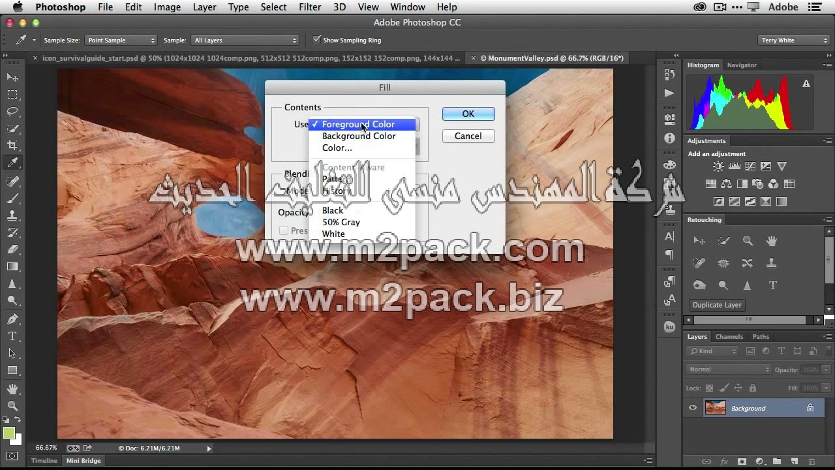The width and height of the screenshot is (835, 470).
Task: Select the Gradient tool
Action: pyautogui.click(x=12, y=266)
